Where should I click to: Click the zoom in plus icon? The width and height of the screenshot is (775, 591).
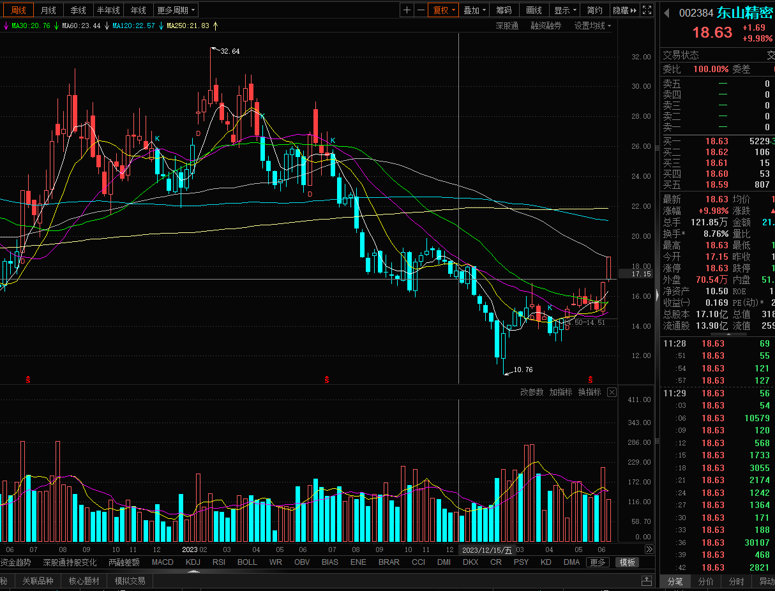pos(407,10)
